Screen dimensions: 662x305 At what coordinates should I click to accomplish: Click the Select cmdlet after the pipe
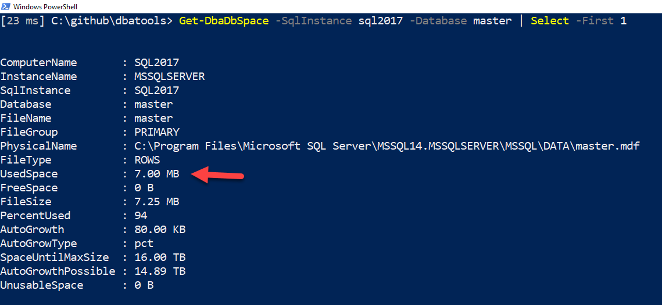coord(550,21)
